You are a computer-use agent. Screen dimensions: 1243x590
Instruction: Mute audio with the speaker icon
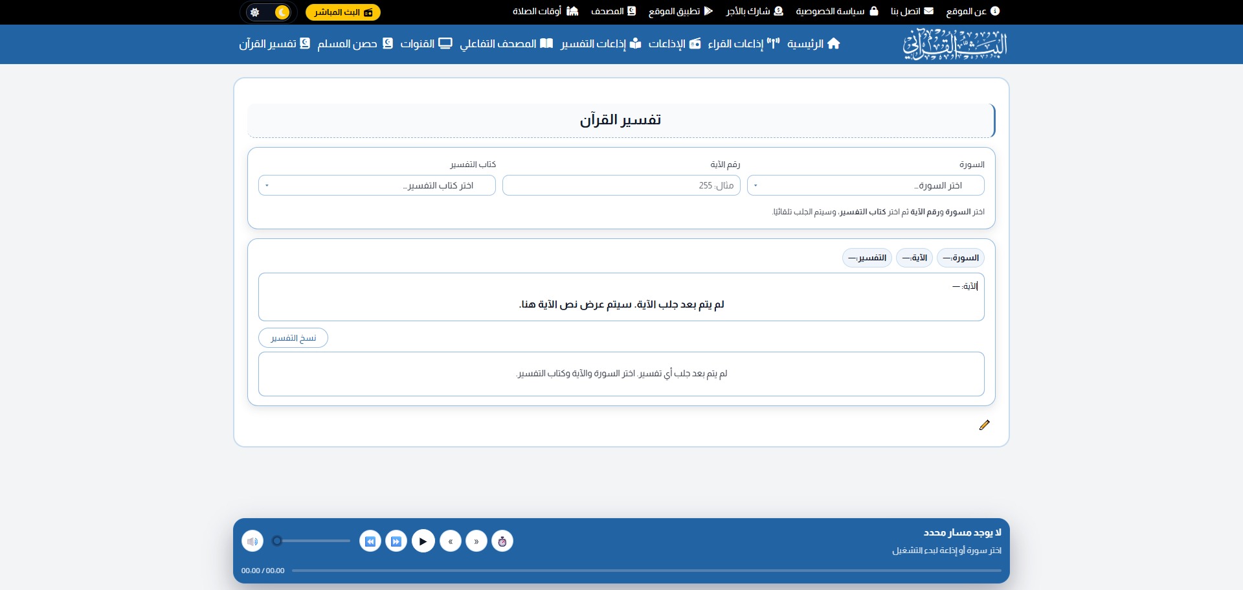pyautogui.click(x=252, y=541)
